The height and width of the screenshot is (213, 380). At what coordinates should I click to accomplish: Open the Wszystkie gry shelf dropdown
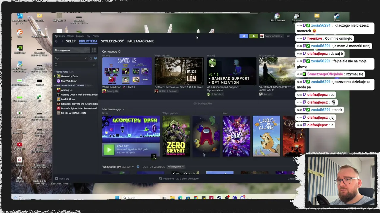click(133, 167)
